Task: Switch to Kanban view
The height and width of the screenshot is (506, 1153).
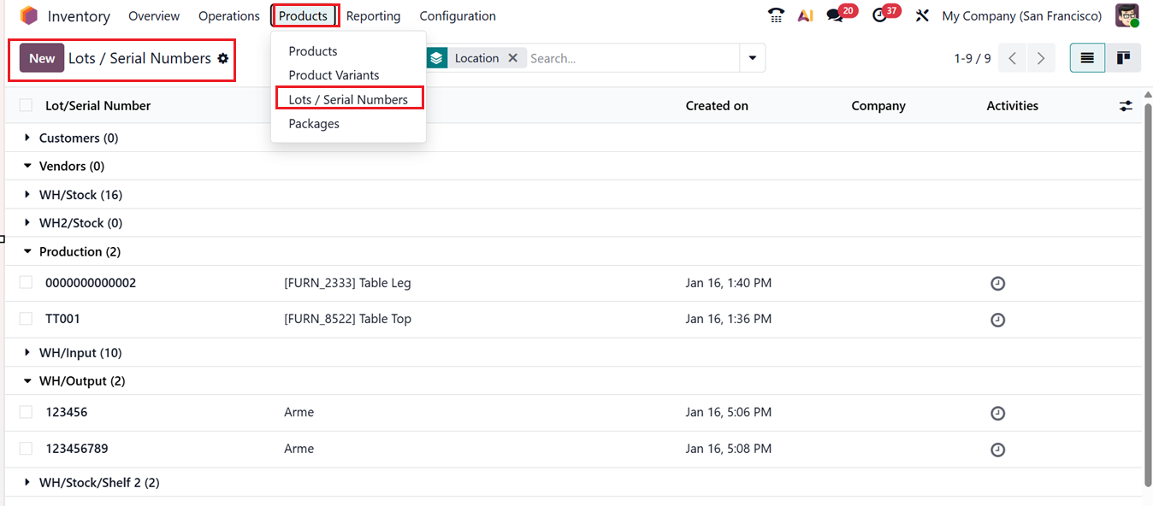Action: tap(1123, 58)
